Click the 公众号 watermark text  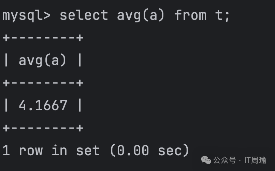pos(225,160)
